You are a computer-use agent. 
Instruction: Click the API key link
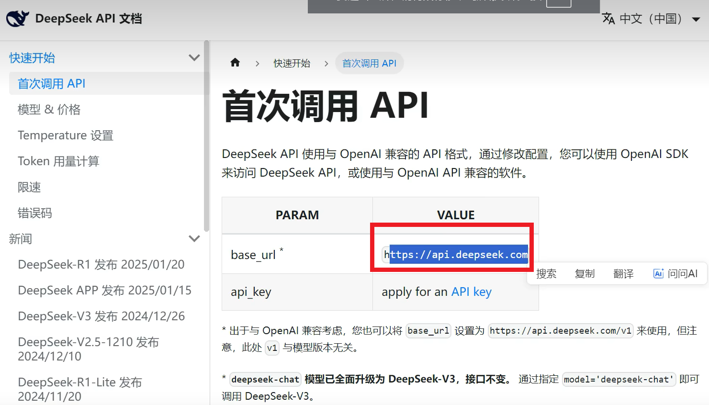(x=472, y=292)
